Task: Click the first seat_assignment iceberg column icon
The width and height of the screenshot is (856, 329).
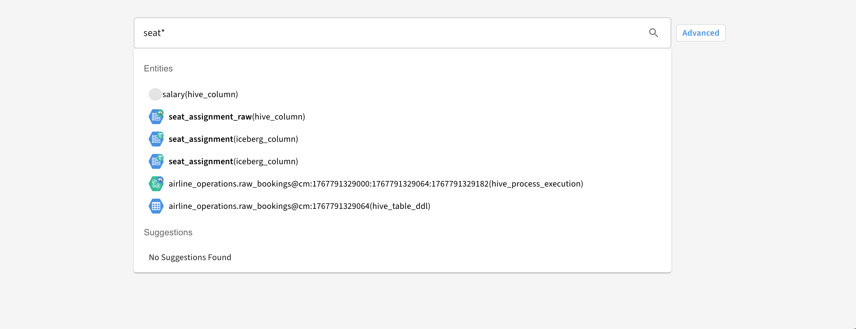Action: [x=156, y=139]
